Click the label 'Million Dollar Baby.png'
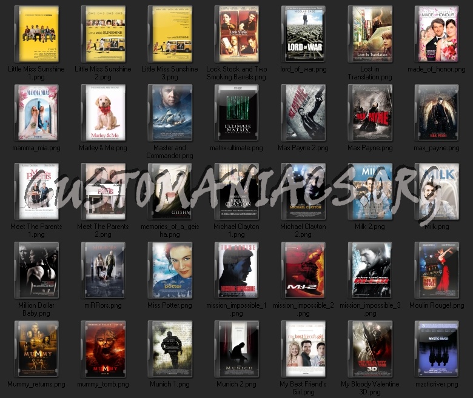Image resolution: width=473 pixels, height=398 pixels. 36,309
